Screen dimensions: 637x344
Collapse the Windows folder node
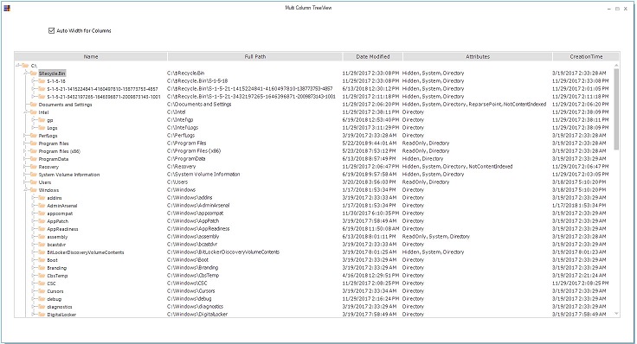click(x=26, y=190)
